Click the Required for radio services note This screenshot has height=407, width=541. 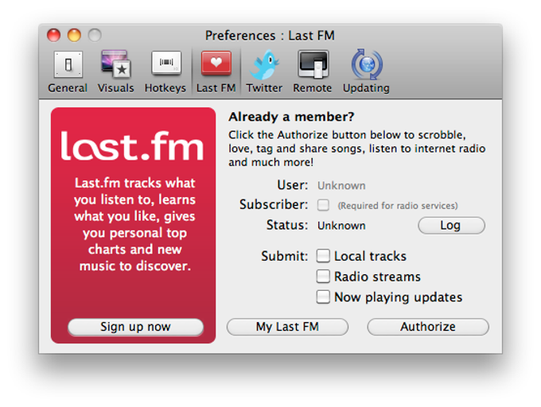coord(398,206)
